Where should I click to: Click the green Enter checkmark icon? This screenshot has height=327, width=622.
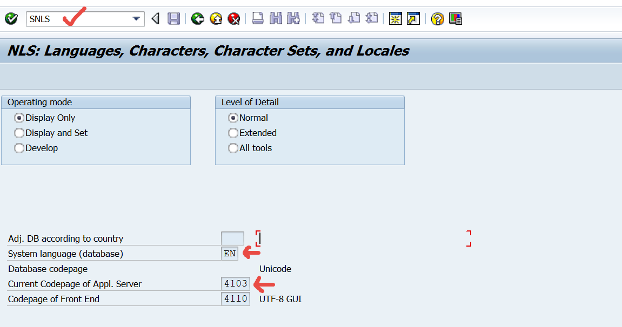pyautogui.click(x=10, y=18)
